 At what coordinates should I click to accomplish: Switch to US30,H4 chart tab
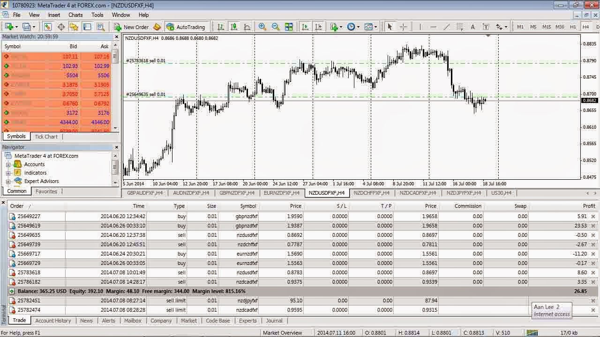501,193
